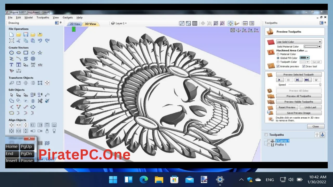Open the Solid Material Color dropdown

click(x=313, y=46)
